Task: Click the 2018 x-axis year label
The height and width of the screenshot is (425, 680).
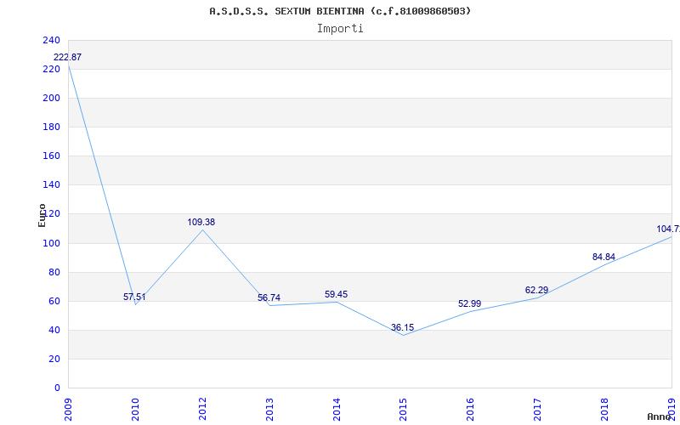Action: tap(604, 410)
